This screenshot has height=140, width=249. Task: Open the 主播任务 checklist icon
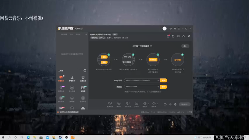pos(83,78)
